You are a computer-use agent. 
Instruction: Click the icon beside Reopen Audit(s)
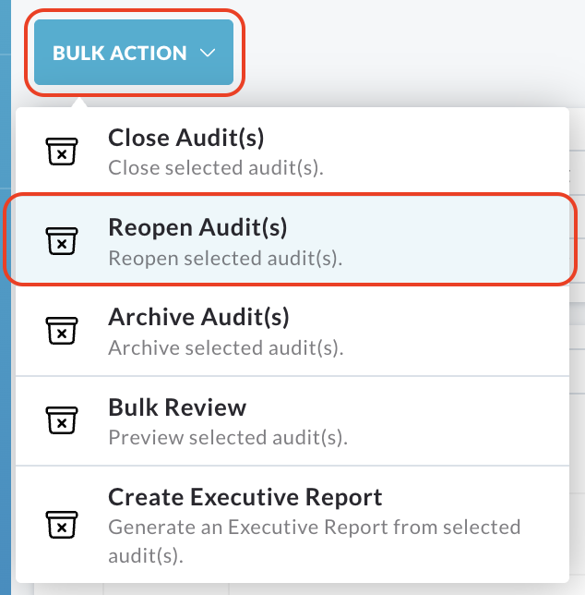coord(62,241)
